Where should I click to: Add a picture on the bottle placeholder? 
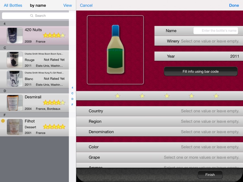tap(115, 50)
